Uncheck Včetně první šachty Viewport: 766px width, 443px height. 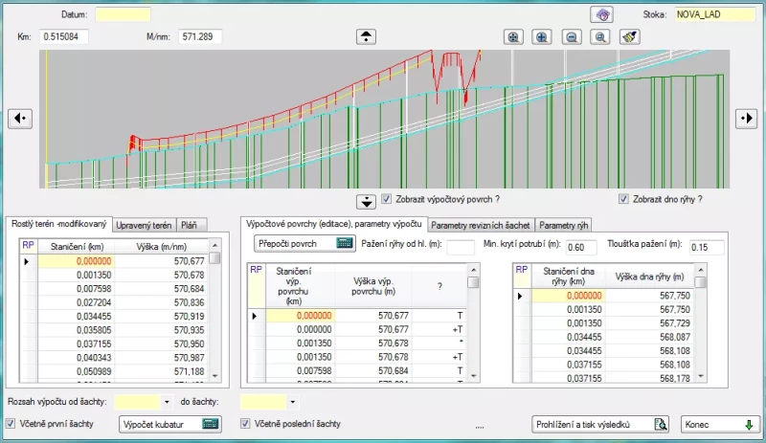tap(11, 423)
